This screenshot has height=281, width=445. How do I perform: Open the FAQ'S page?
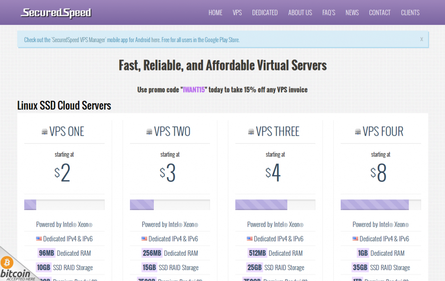pyautogui.click(x=329, y=13)
